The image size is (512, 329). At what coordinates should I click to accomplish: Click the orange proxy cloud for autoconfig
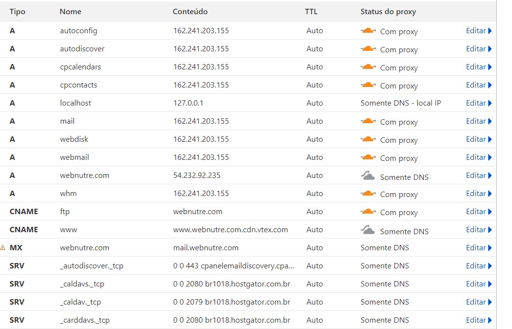368,31
